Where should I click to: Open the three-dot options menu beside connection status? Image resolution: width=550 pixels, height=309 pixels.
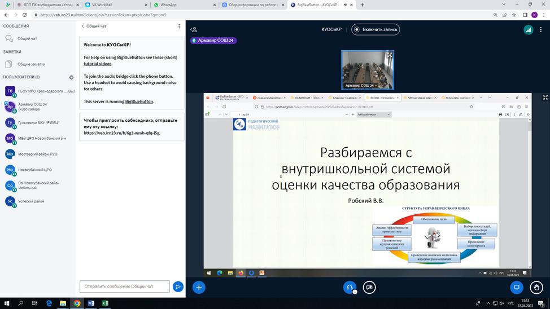541,30
